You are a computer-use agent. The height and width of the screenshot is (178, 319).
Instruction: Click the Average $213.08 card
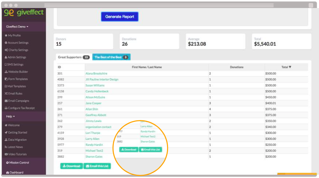pos(216,42)
